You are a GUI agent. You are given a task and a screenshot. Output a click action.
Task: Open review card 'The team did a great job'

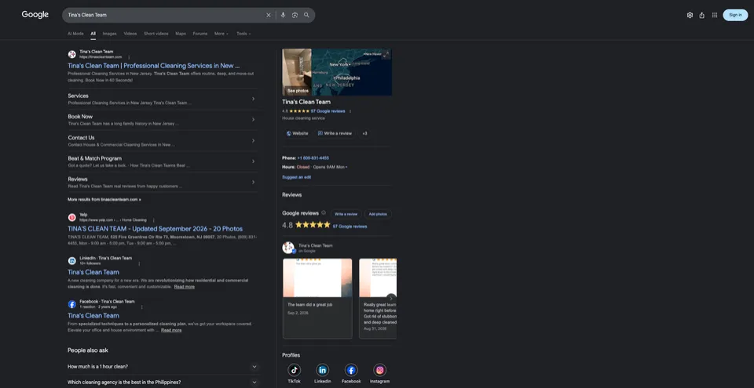coord(317,299)
